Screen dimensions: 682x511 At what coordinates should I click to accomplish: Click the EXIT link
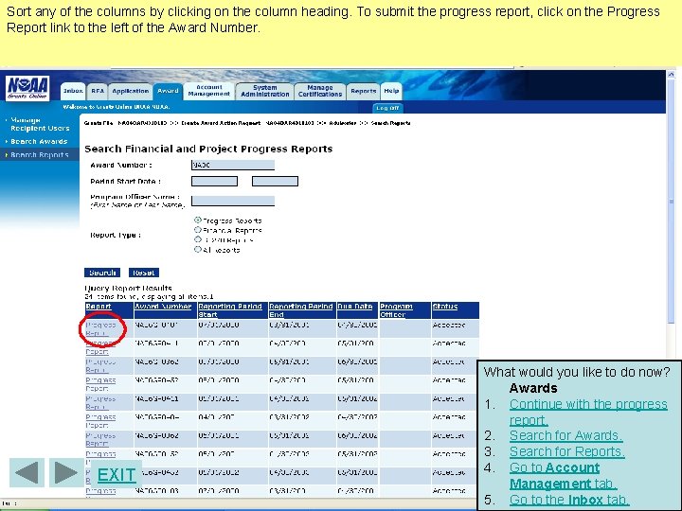(x=117, y=475)
